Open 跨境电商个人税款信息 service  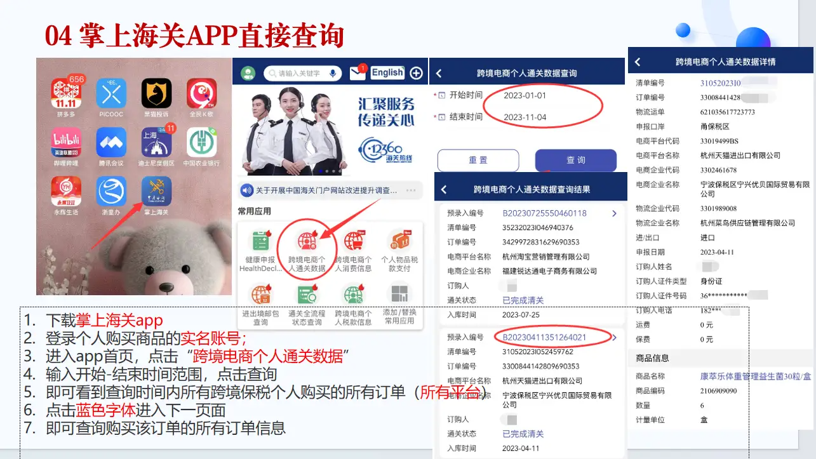(353, 305)
